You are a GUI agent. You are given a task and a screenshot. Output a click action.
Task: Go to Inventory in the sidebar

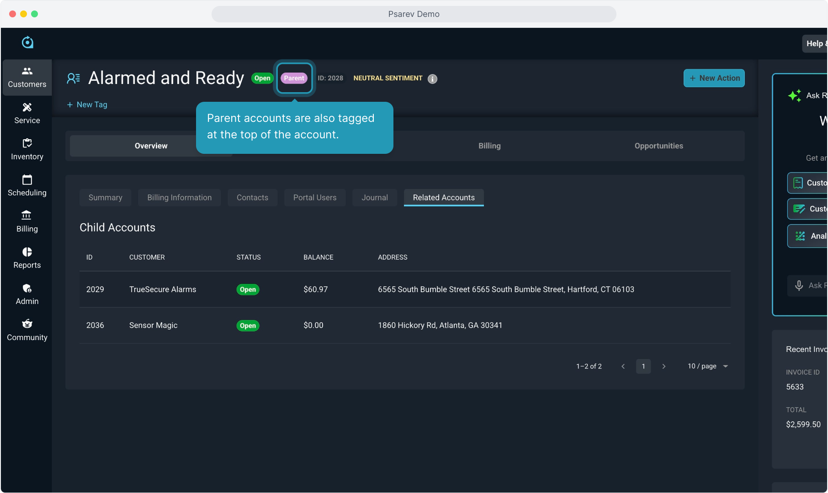click(27, 149)
